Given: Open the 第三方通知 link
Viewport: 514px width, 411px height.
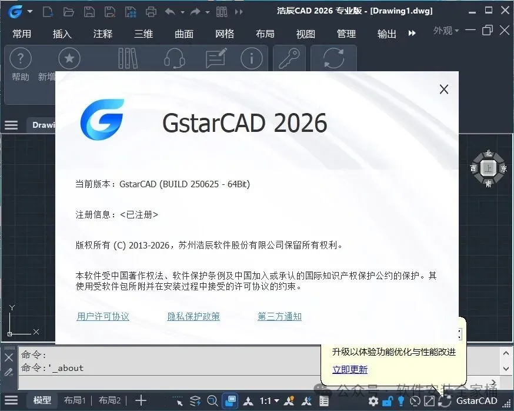Looking at the screenshot, I should (x=279, y=316).
